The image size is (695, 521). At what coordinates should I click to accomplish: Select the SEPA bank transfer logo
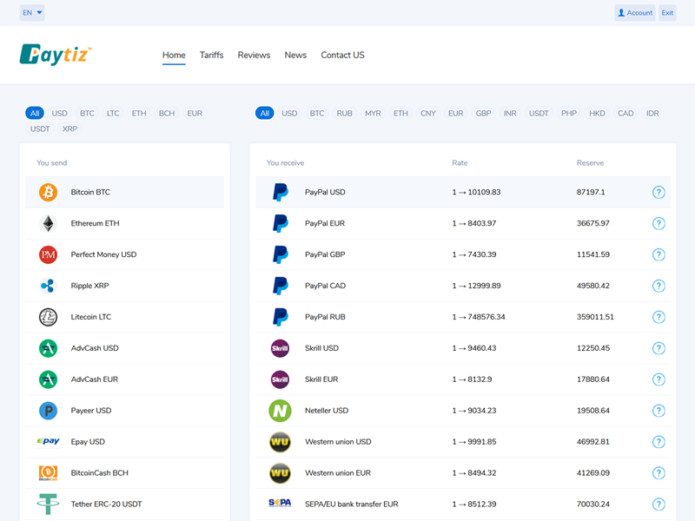click(280, 503)
